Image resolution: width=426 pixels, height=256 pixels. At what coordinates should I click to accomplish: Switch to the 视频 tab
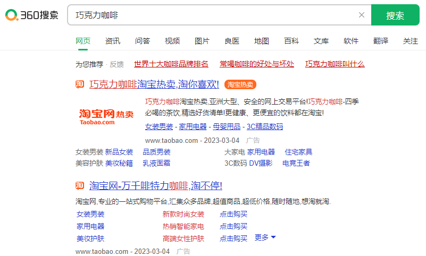(x=172, y=41)
